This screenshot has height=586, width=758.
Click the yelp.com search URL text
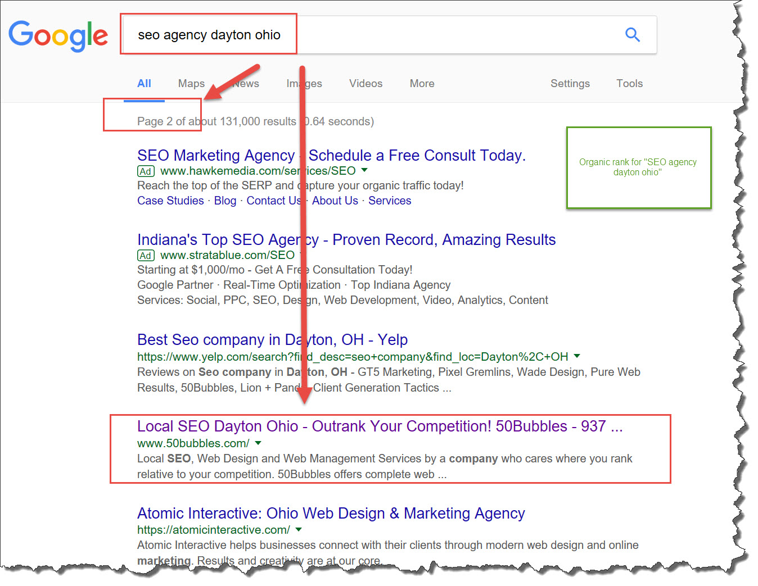pos(353,357)
